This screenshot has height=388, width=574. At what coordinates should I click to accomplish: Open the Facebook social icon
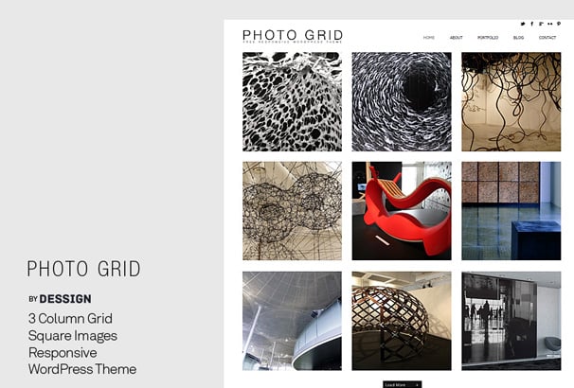532,24
